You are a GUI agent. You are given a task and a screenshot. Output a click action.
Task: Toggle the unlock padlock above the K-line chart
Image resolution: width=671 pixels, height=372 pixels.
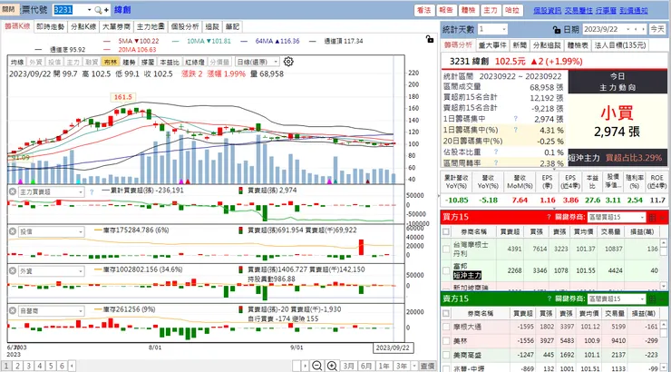tap(430, 39)
